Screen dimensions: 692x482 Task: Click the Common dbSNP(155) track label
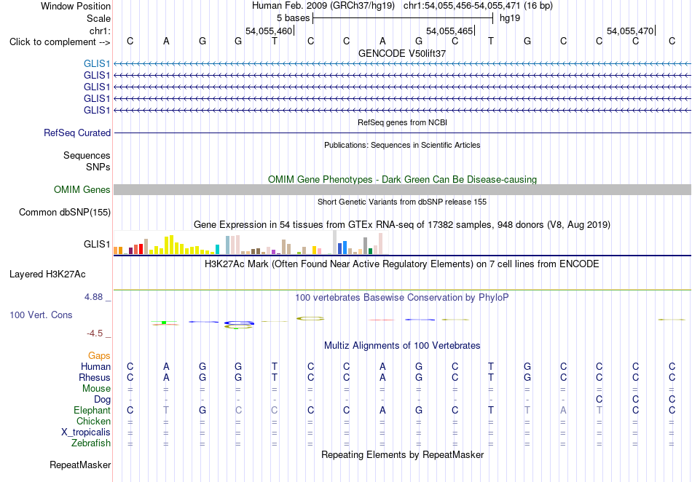65,212
